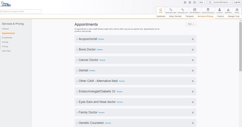The image size is (242, 127).
Task: Rename the Genetic Counselor category
Action: tap(108, 123)
